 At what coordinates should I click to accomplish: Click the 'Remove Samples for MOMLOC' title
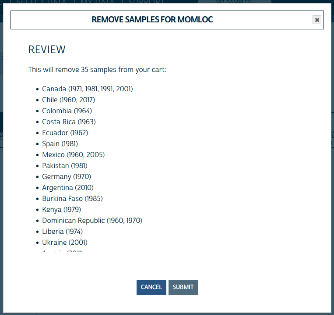tap(152, 20)
